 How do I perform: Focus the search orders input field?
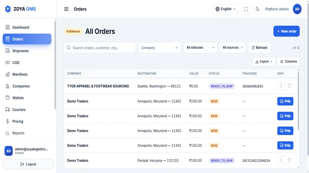[x=100, y=48]
